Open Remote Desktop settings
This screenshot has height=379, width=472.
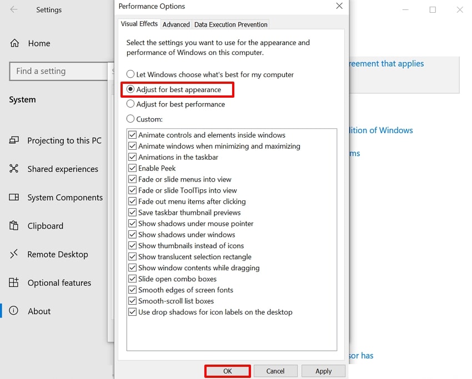click(x=58, y=254)
